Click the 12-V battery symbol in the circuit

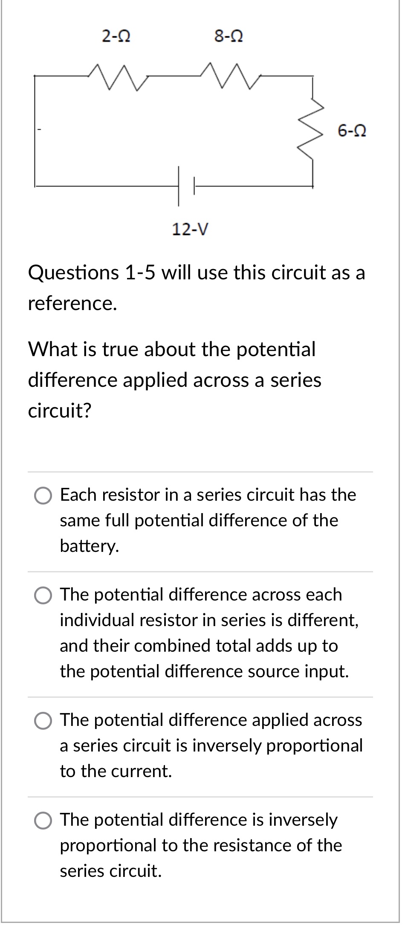point(185,186)
